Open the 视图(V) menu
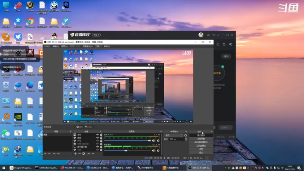Image resolution: width=304 pixels, height=171 pixels. click(x=64, y=46)
